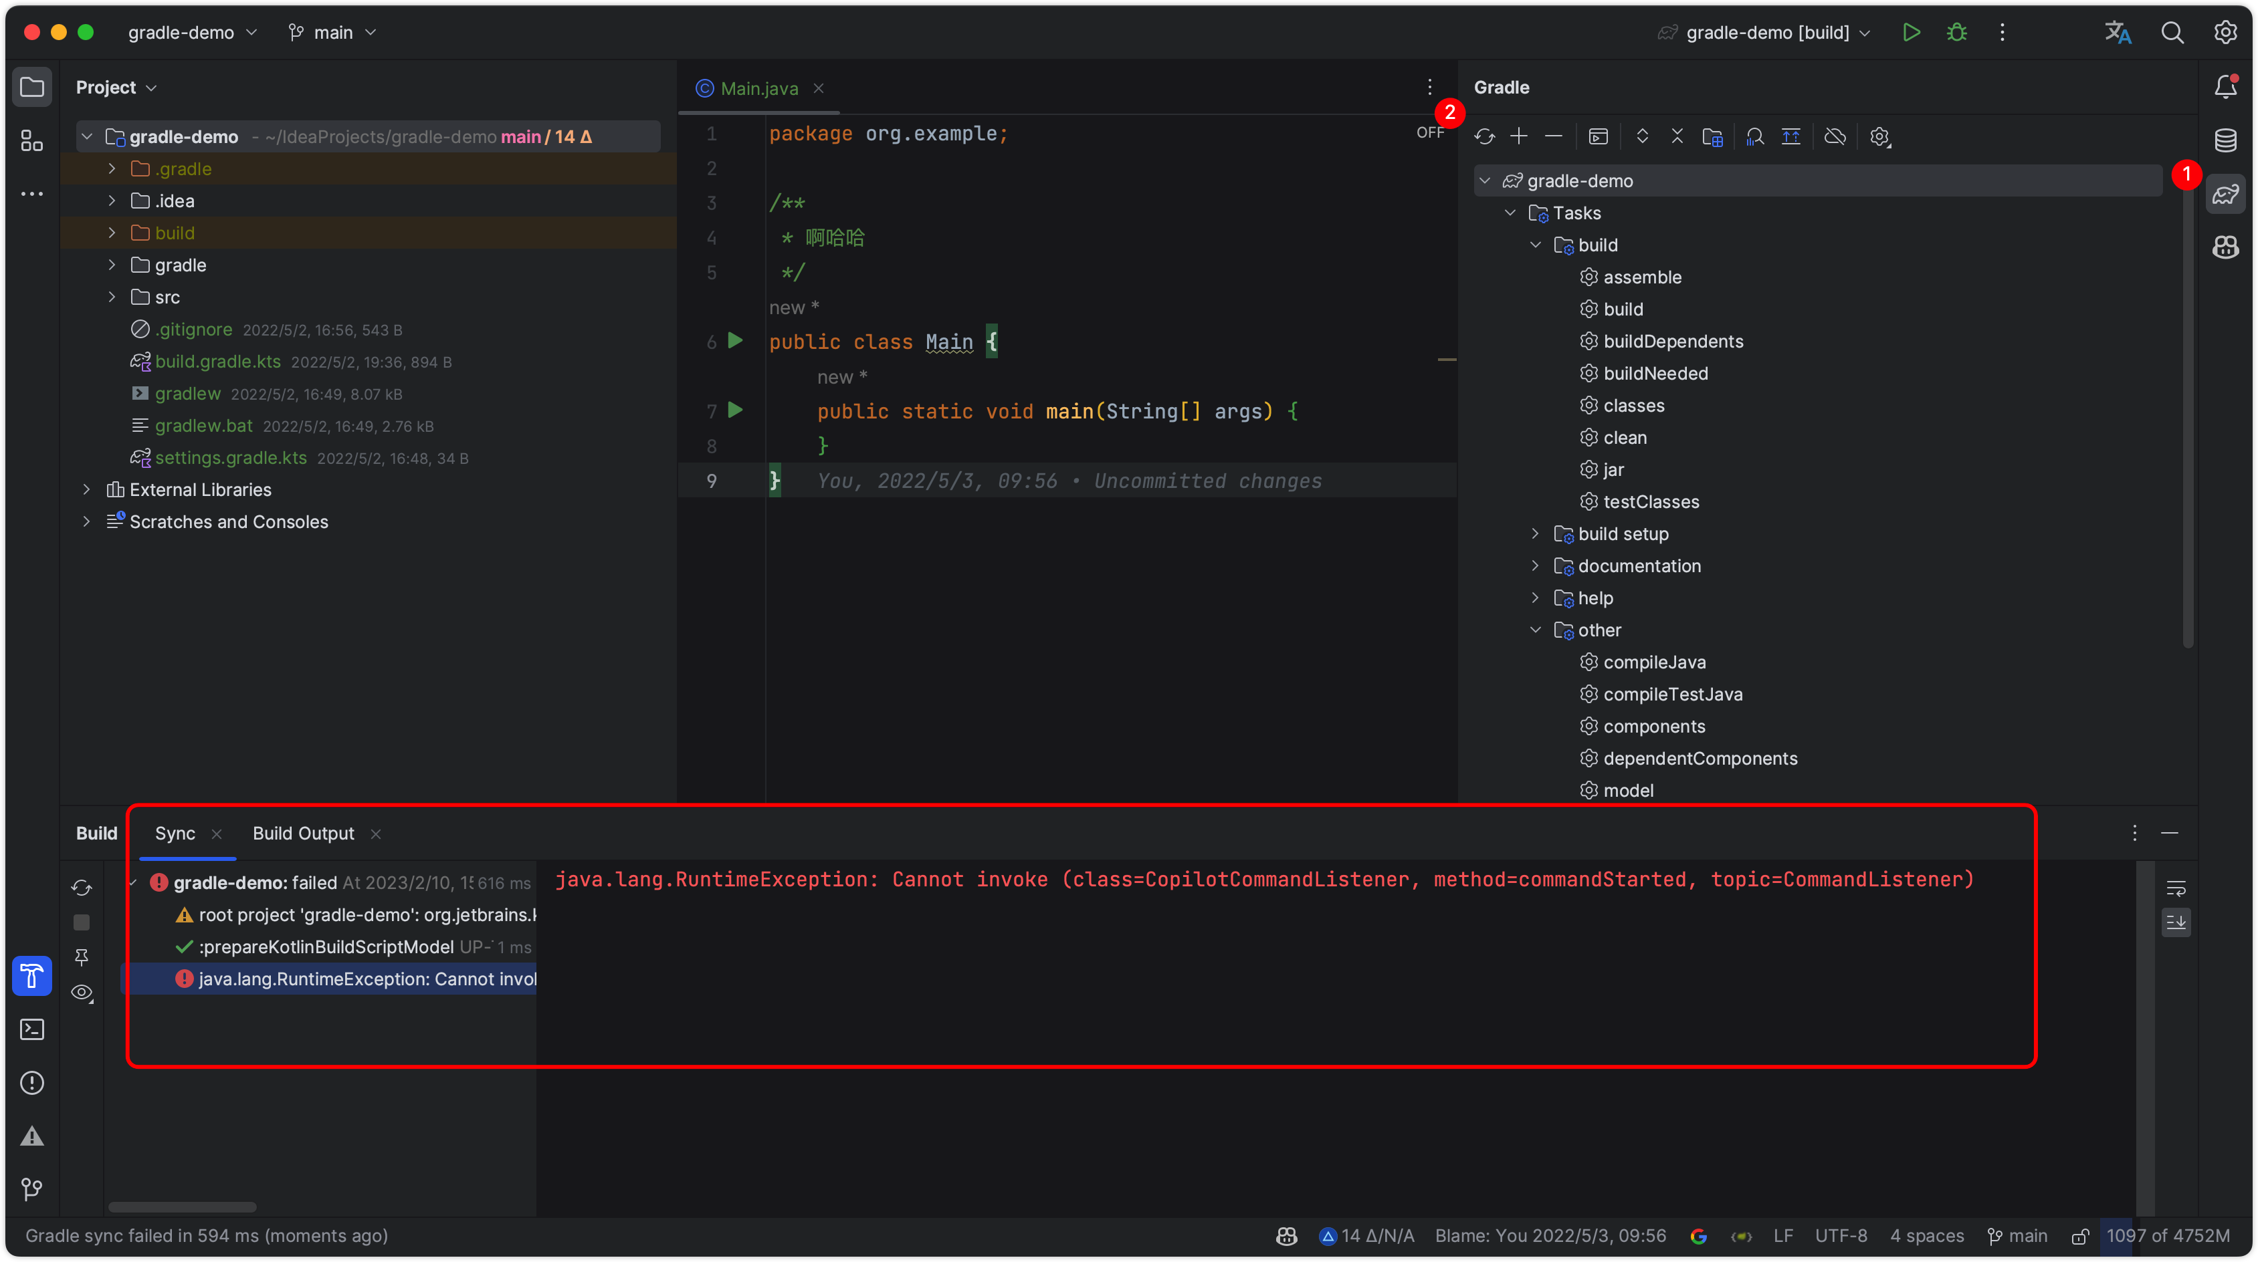The width and height of the screenshot is (2258, 1262).
Task: Select build.gradle.kts in project tree
Action: tap(217, 362)
